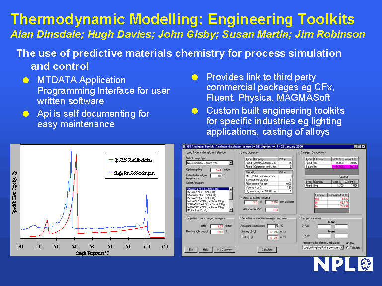Select the Tabulate radio button

(x=347, y=247)
